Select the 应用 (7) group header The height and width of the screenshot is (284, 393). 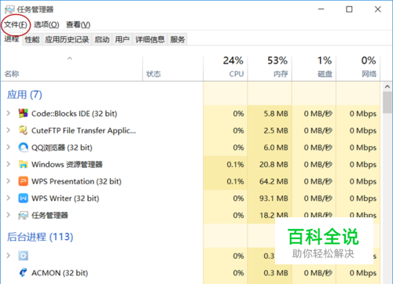point(24,95)
